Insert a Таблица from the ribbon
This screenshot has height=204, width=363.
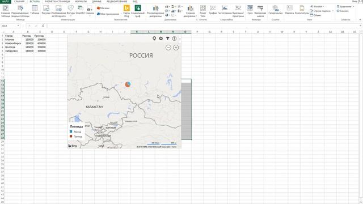[35, 10]
